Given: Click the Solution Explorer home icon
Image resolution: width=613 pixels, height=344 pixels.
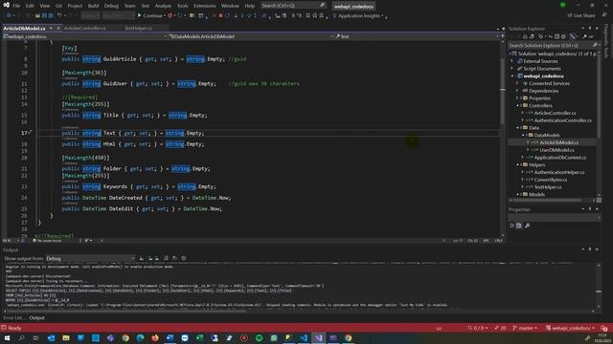Looking at the screenshot, I should (525, 36).
